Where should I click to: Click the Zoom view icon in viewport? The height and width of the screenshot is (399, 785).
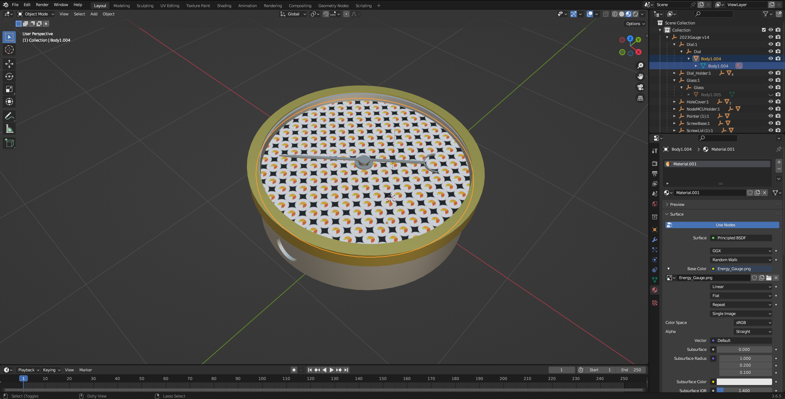pyautogui.click(x=640, y=66)
